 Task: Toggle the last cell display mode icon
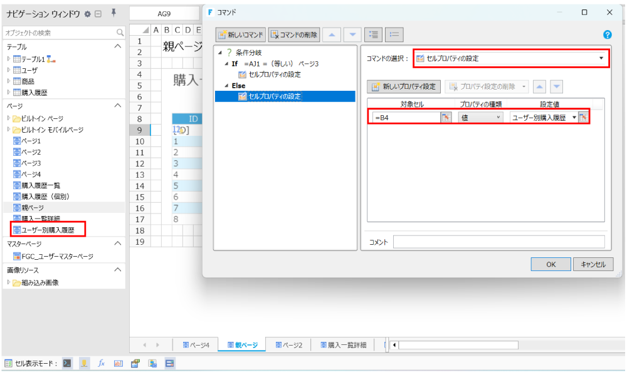(169, 364)
